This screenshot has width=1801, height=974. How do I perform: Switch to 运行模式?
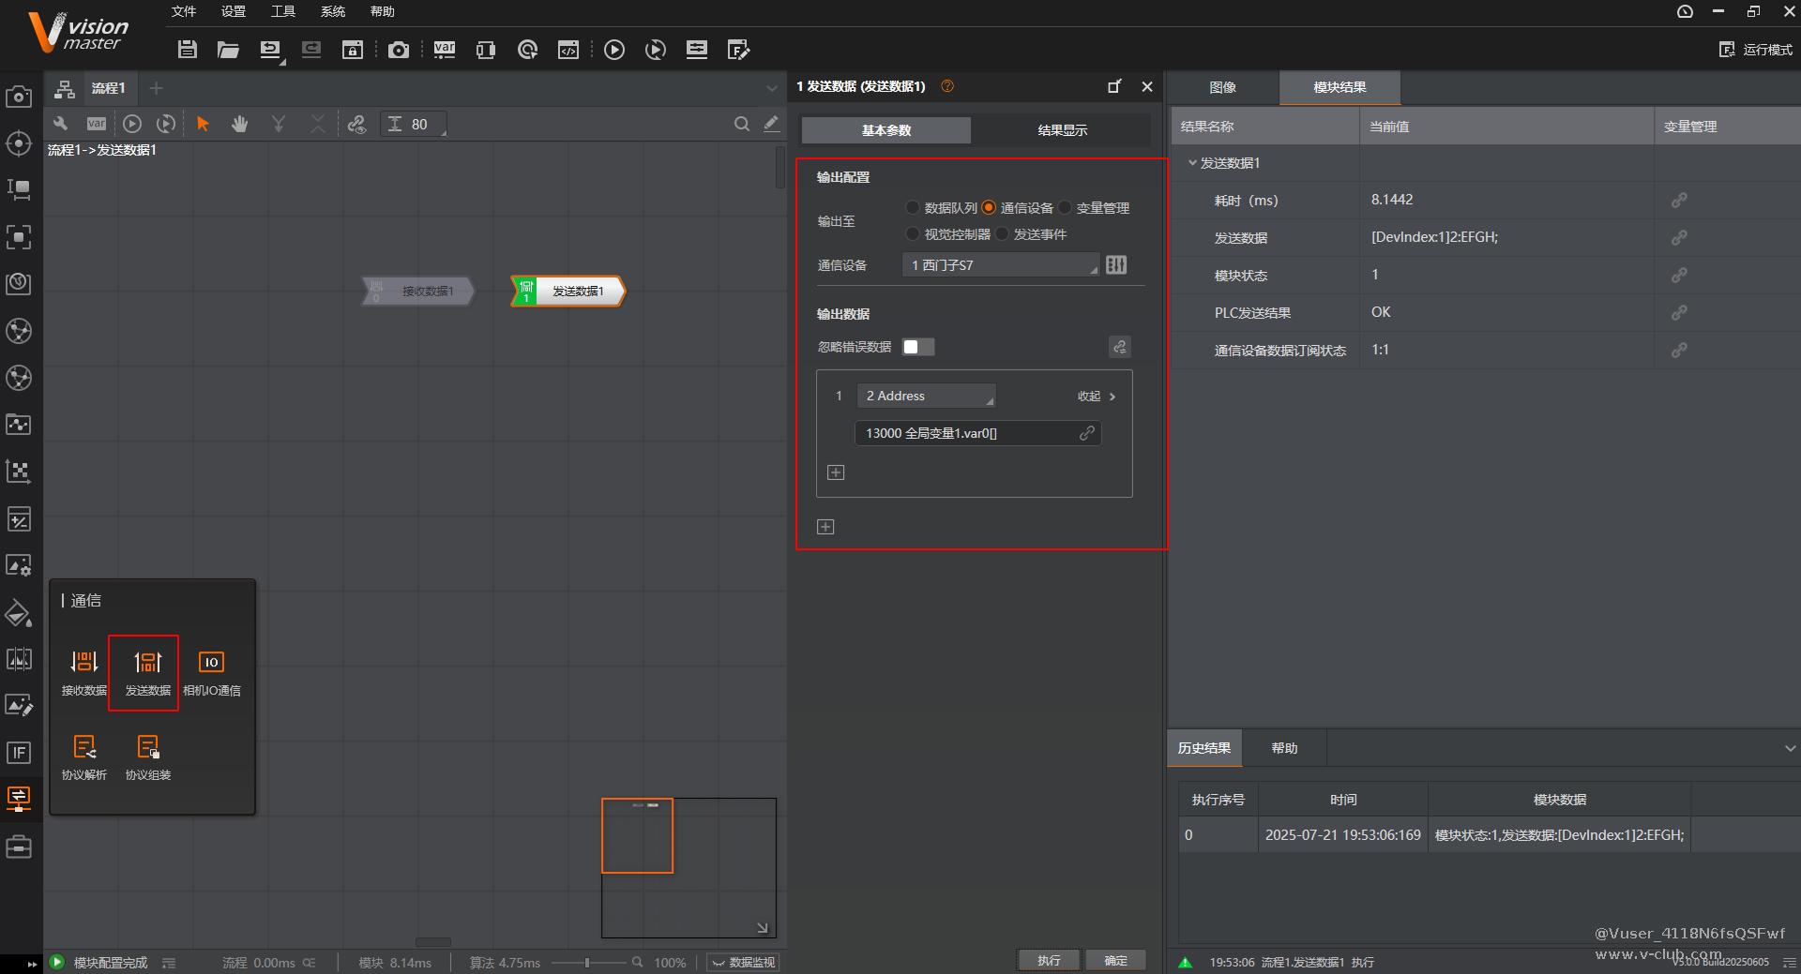(1755, 50)
